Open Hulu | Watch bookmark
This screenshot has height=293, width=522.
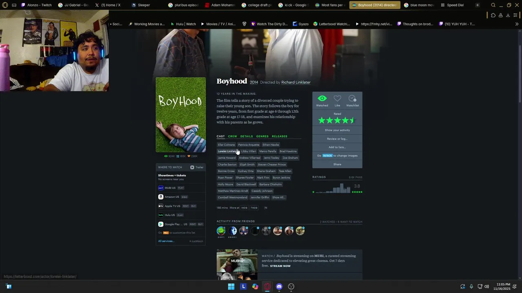pyautogui.click(x=183, y=24)
